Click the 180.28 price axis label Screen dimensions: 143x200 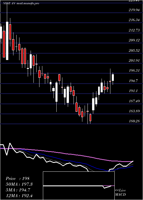[x=134, y=121]
